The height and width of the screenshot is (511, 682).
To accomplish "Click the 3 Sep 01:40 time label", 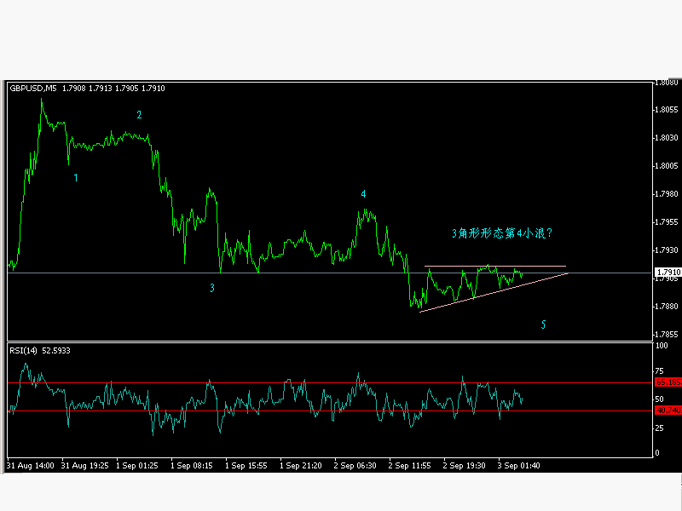I will 518,466.
